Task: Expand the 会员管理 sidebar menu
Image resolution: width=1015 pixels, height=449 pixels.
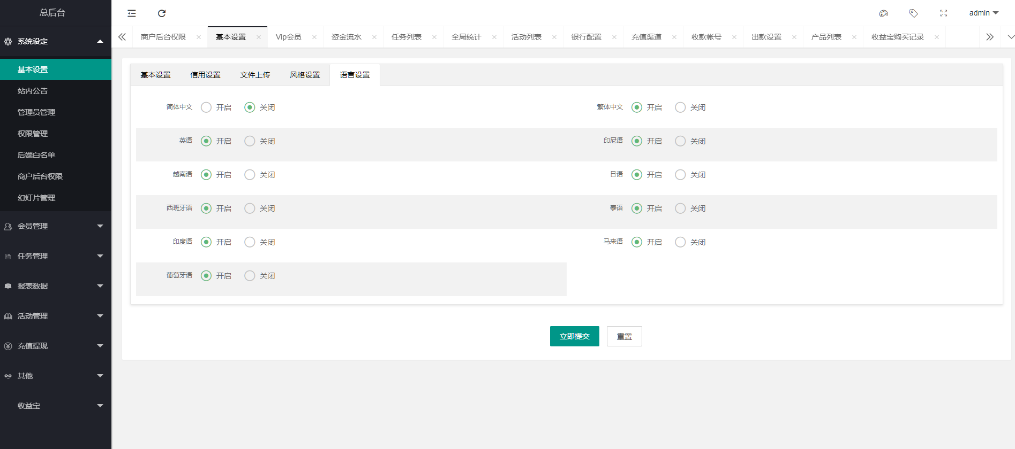Action: 56,226
